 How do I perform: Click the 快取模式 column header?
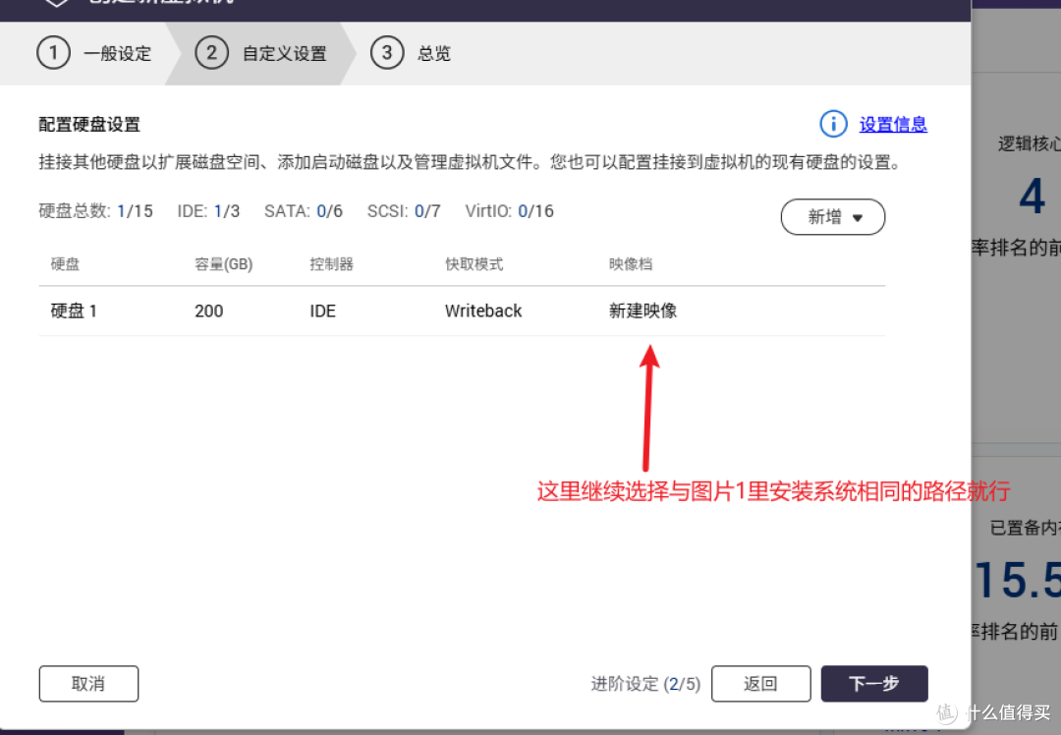click(x=475, y=264)
